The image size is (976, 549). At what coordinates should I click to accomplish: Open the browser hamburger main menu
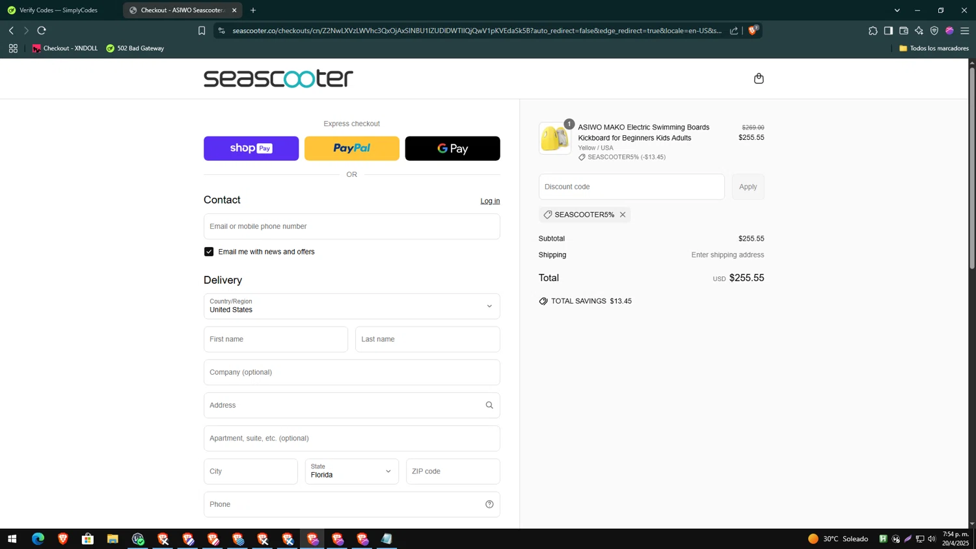coord(965,31)
